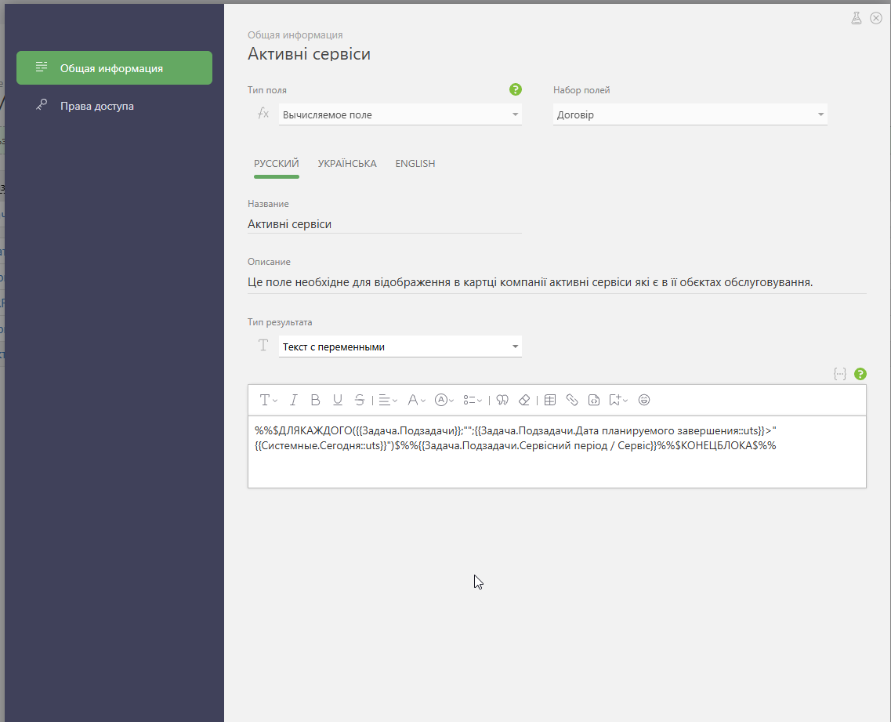Viewport: 891px width, 722px height.
Task: Select Общая информация in the sidebar
Action: click(x=114, y=67)
